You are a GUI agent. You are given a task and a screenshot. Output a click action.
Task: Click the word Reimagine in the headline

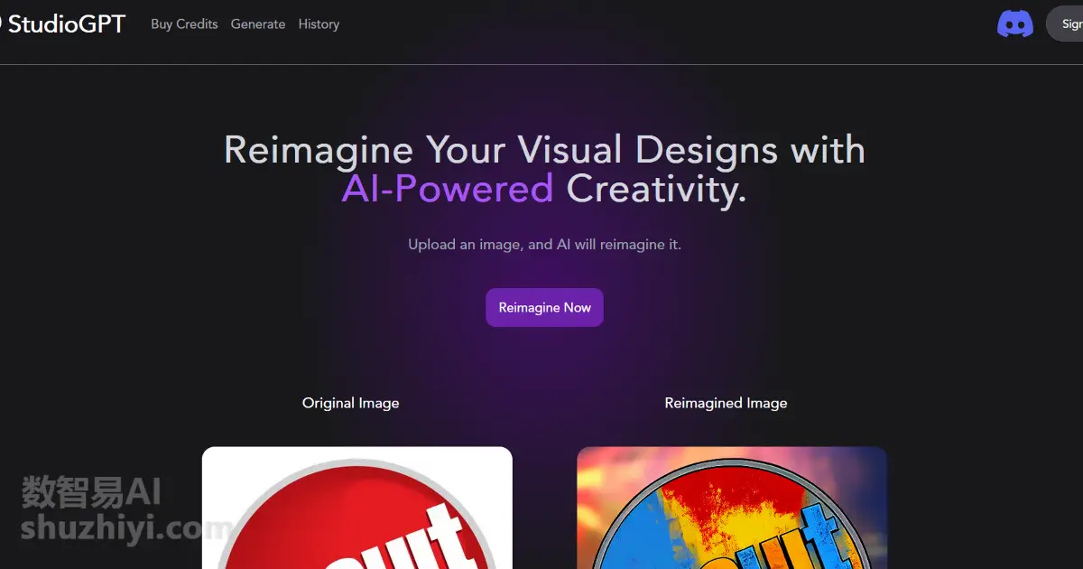[319, 149]
